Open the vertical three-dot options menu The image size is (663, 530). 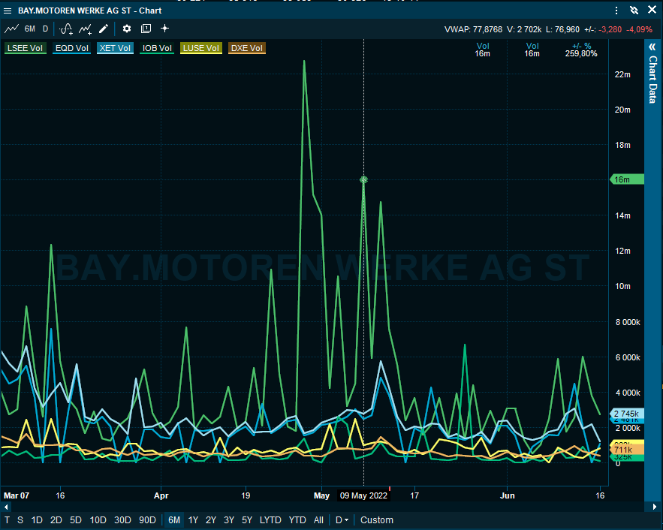[617, 11]
